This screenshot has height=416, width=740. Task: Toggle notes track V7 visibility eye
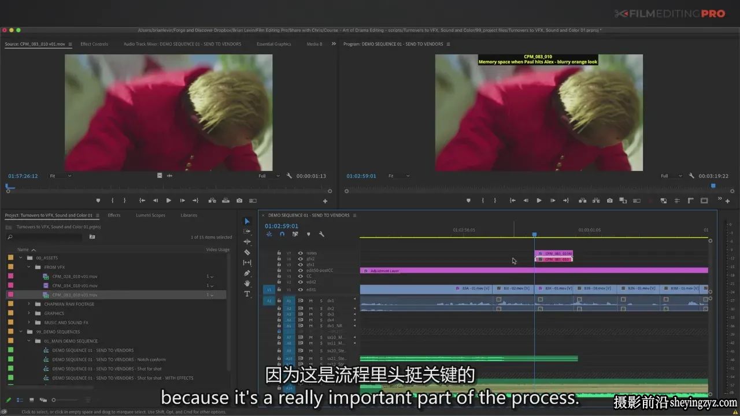tap(300, 253)
